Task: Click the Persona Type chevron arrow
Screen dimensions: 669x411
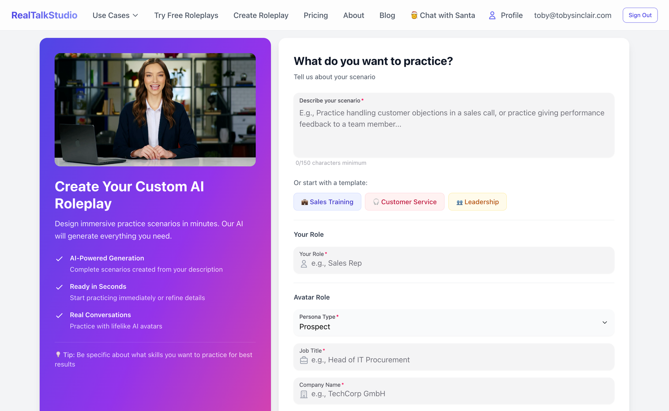Action: (x=604, y=323)
